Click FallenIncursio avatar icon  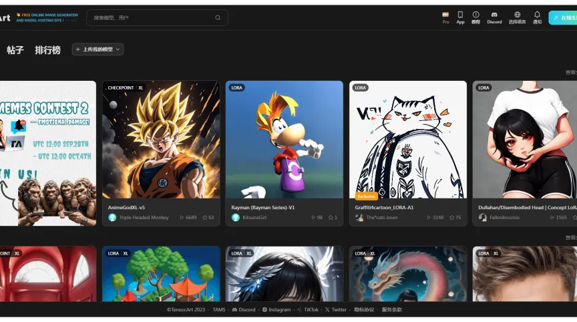coord(482,218)
